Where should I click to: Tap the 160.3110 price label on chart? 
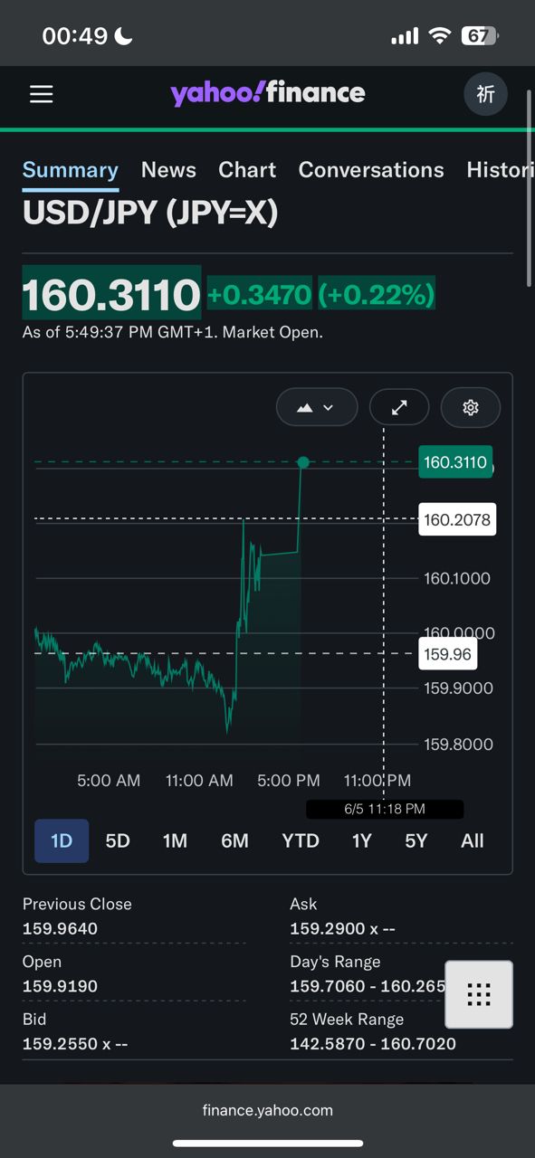[455, 462]
